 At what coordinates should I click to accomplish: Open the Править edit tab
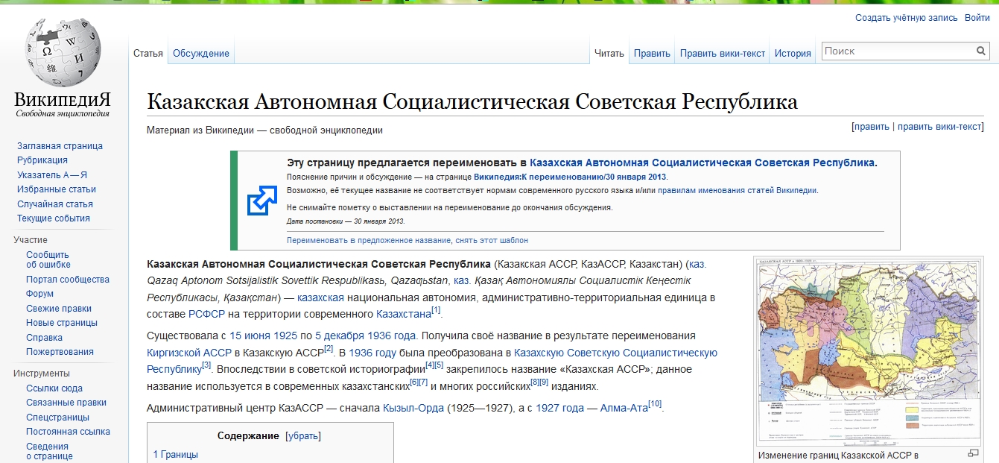coord(652,54)
